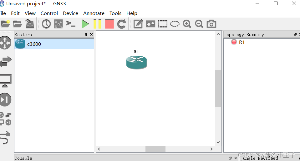Open console to all devices icon

tap(71, 24)
